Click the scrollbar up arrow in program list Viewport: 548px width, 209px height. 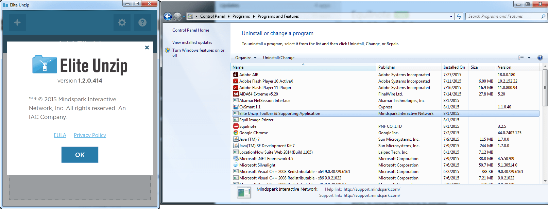point(545,66)
